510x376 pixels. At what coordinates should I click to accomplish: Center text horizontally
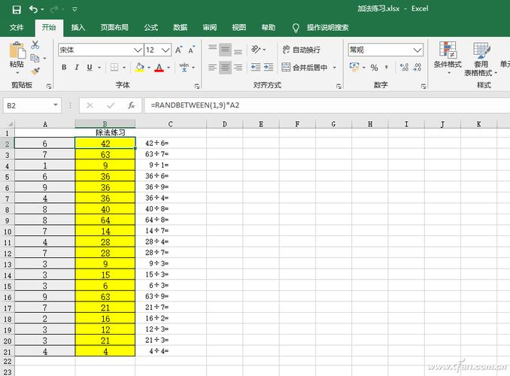point(225,68)
